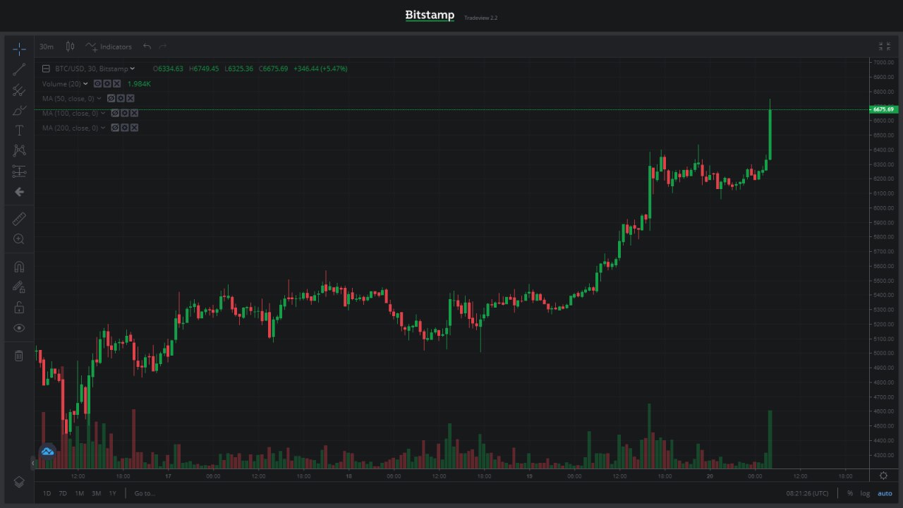Click the Go to... date button
903x508 pixels.
(x=145, y=493)
